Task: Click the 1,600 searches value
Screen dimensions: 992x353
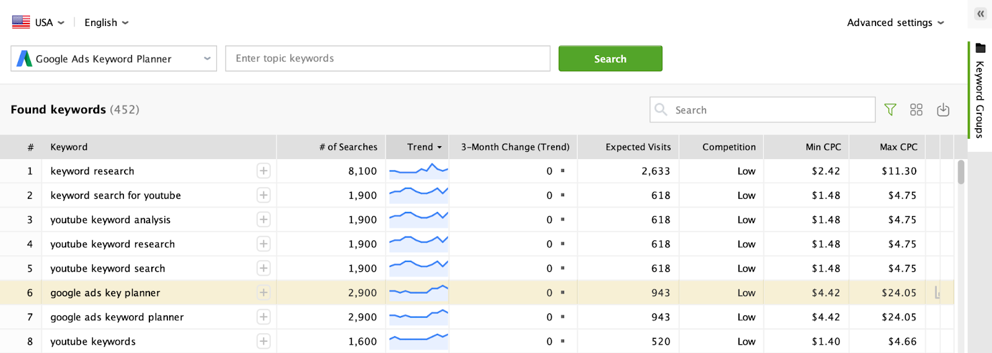Action: point(363,341)
